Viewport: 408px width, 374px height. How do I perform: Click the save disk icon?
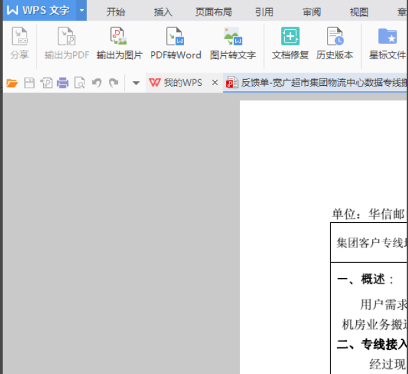(x=29, y=83)
